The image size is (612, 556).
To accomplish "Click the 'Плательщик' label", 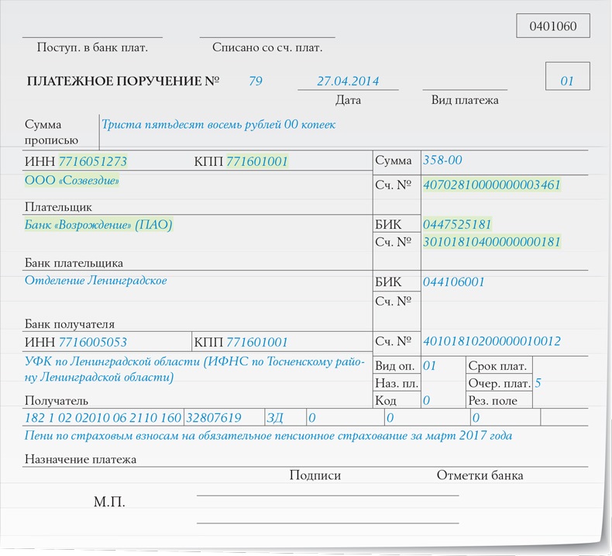I will pyautogui.click(x=58, y=207).
